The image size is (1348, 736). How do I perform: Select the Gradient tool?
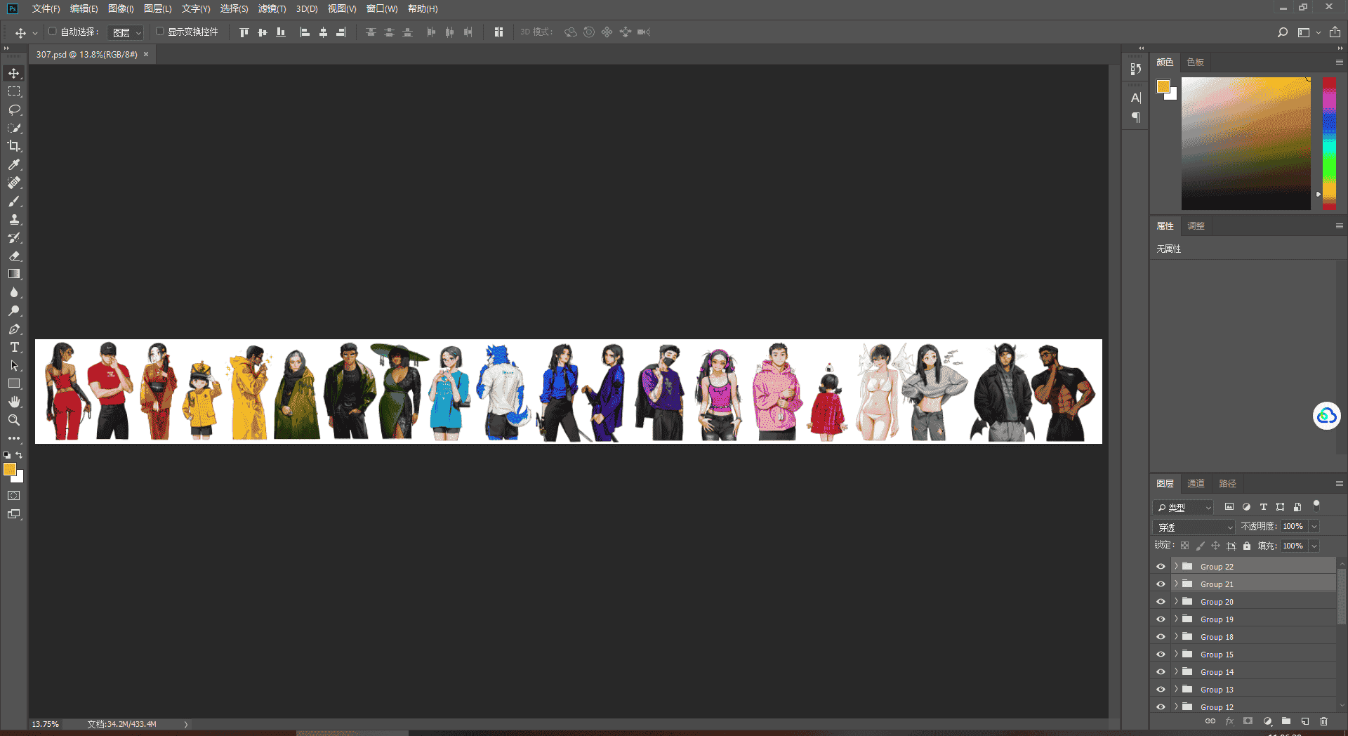point(14,274)
